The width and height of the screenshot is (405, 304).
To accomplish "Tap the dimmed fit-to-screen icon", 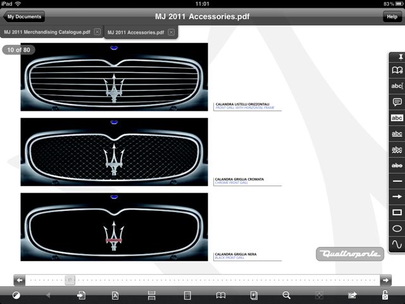I will (x=319, y=295).
